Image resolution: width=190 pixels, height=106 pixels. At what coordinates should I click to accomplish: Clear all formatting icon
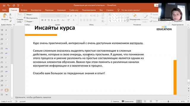click(76, 16)
